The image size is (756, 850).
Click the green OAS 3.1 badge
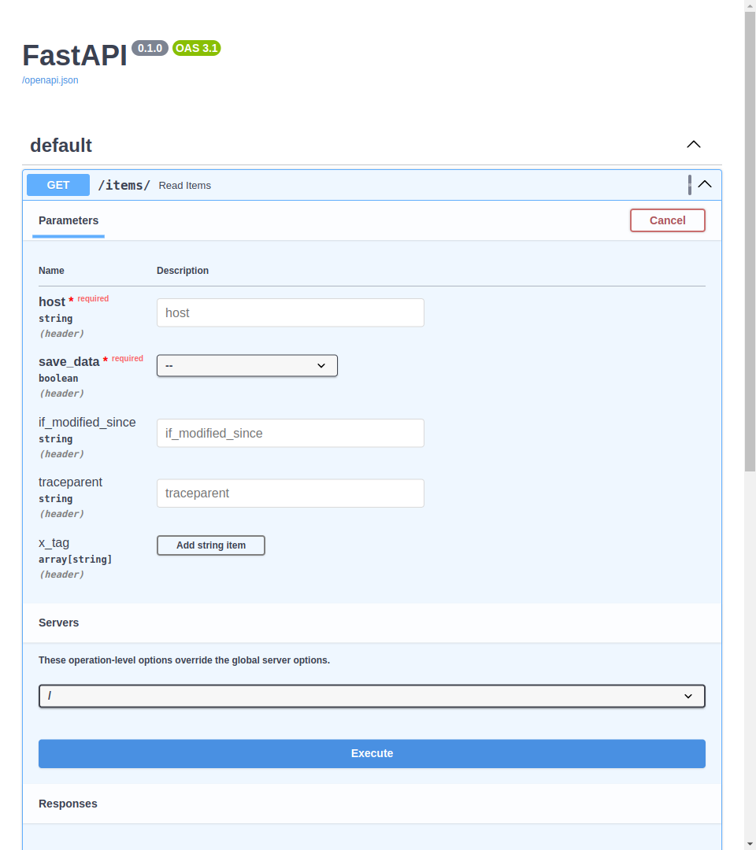tap(197, 48)
